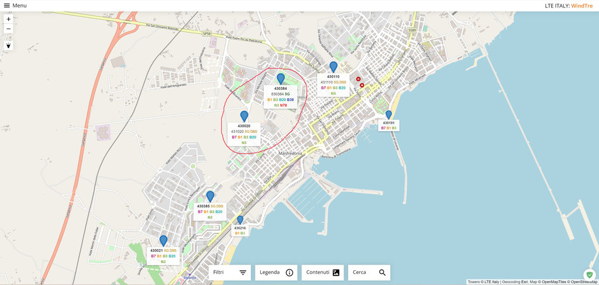Click 830384 5G text
Screen dimensions: 599x285
[280, 94]
